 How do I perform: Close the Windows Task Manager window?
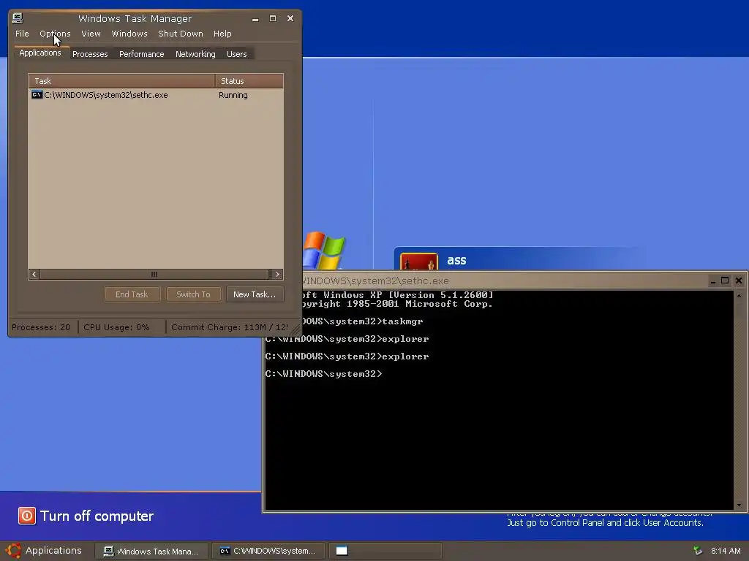tap(290, 18)
